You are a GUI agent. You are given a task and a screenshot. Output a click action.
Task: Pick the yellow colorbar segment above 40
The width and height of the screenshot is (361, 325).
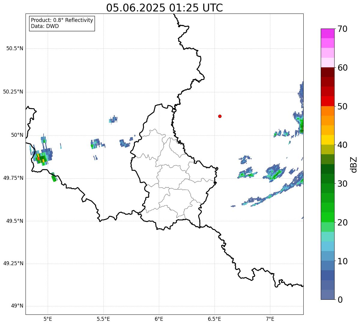pyautogui.click(x=327, y=140)
